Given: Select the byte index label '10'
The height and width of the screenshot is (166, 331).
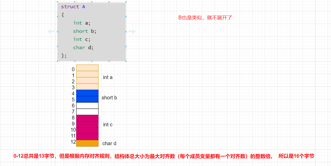Looking at the screenshot, I should tap(73, 130).
